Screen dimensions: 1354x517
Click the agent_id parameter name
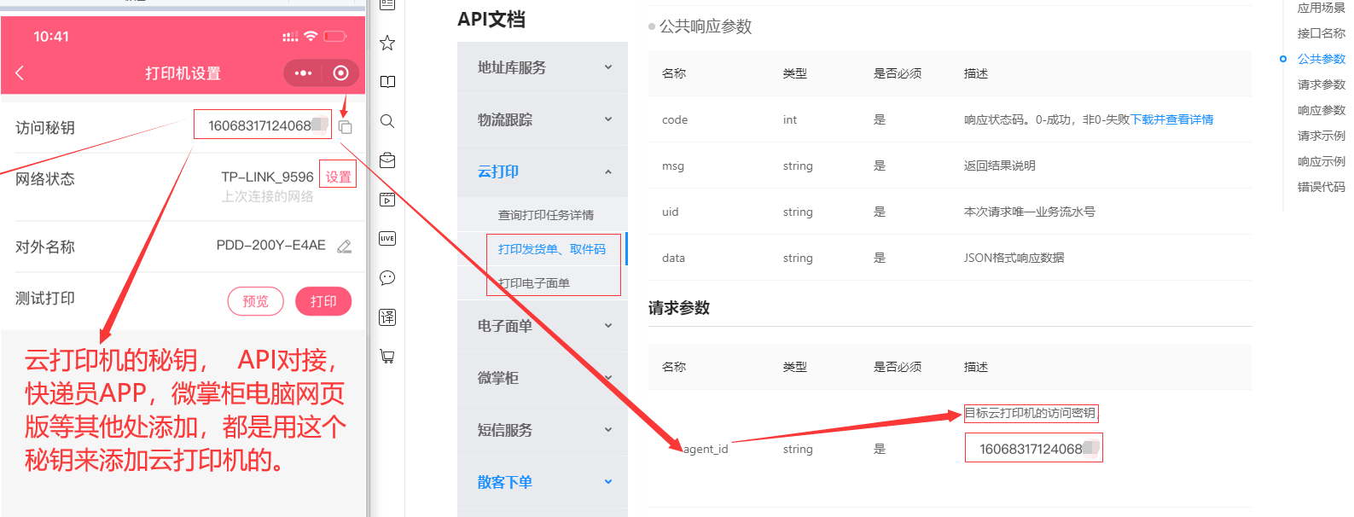tap(706, 449)
